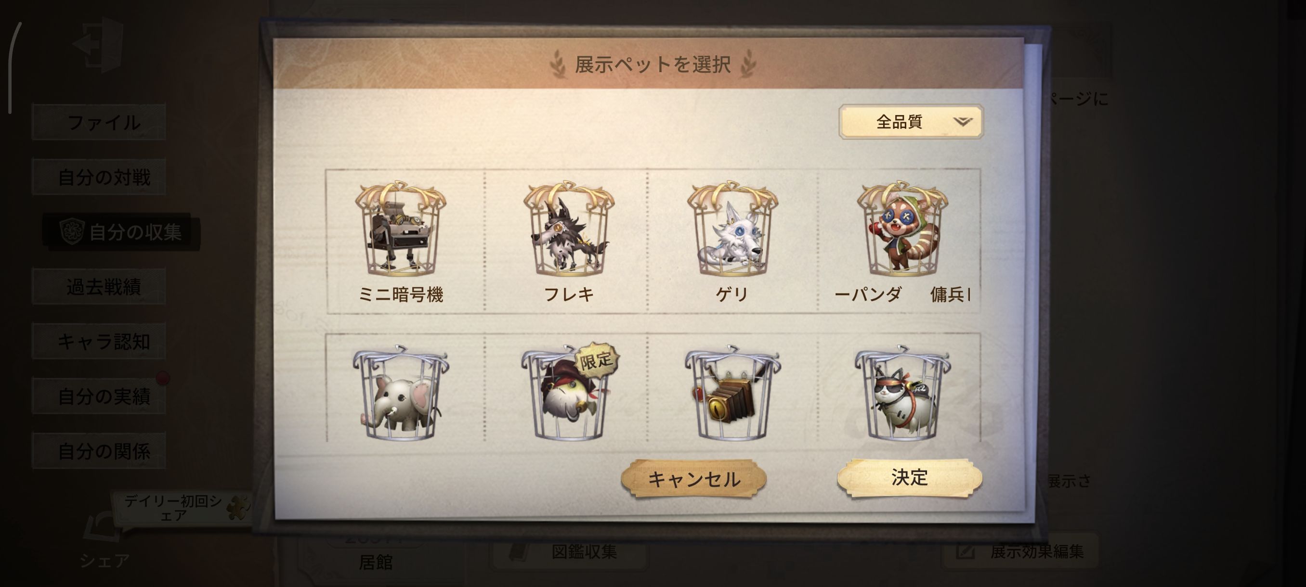1306x587 pixels.
Task: Select the stuffed elephant pet
Action: (400, 394)
